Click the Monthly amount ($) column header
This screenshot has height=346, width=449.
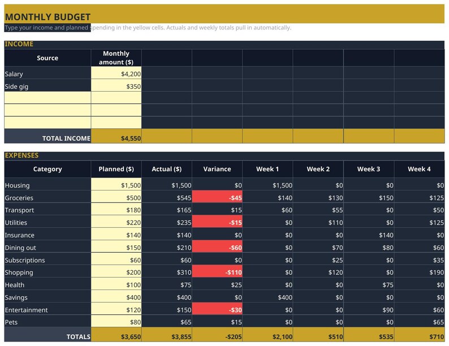pos(116,58)
